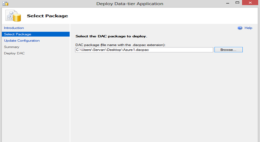Go to the Introduction step
The height and width of the screenshot is (142, 260).
[14, 28]
